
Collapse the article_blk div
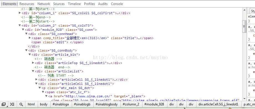pos(30,54)
